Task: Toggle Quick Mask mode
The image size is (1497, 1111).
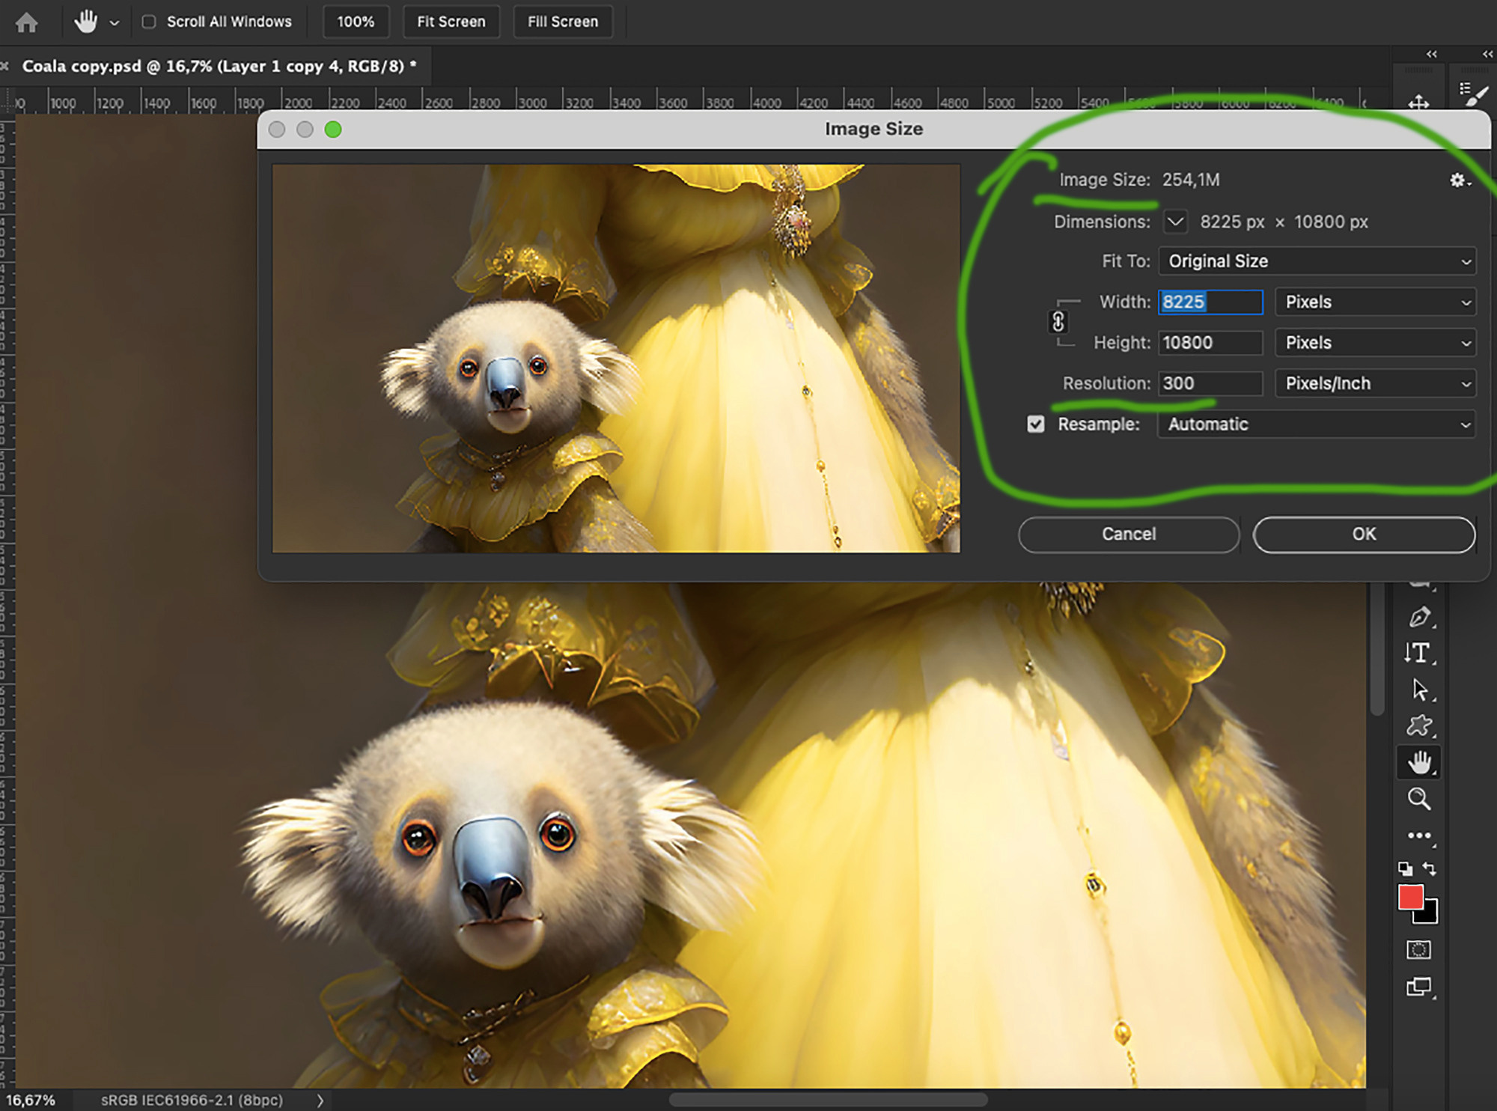Action: (x=1420, y=949)
